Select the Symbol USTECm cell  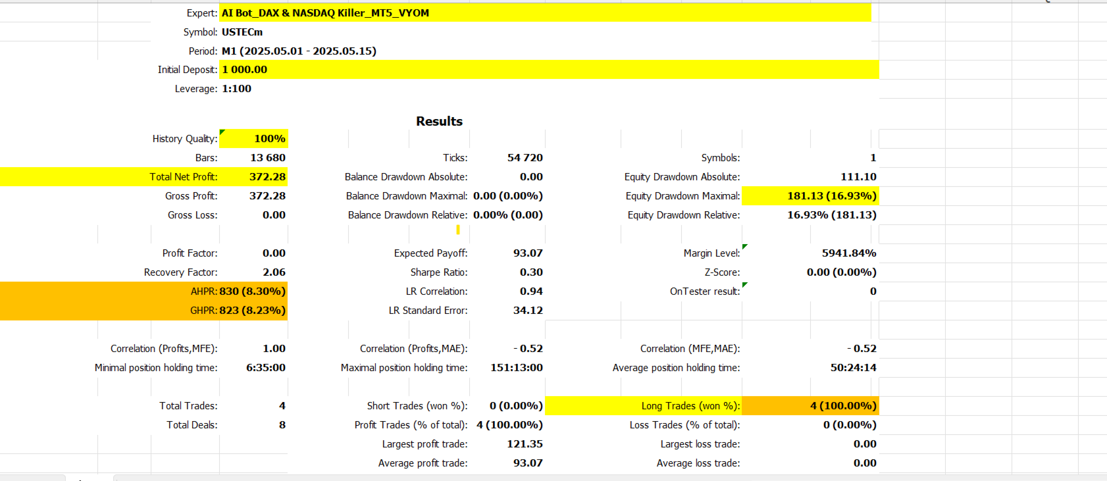[242, 32]
